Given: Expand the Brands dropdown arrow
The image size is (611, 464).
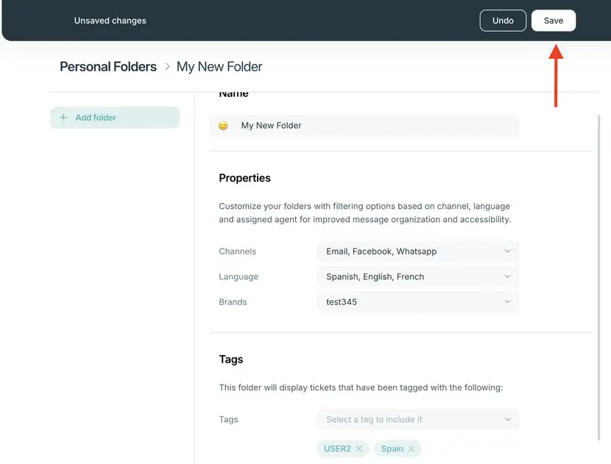Looking at the screenshot, I should (x=507, y=301).
